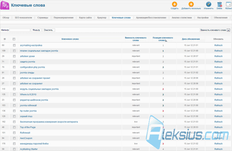Sort by ID column header
Screen dimensions: 232x151
click(5, 39)
